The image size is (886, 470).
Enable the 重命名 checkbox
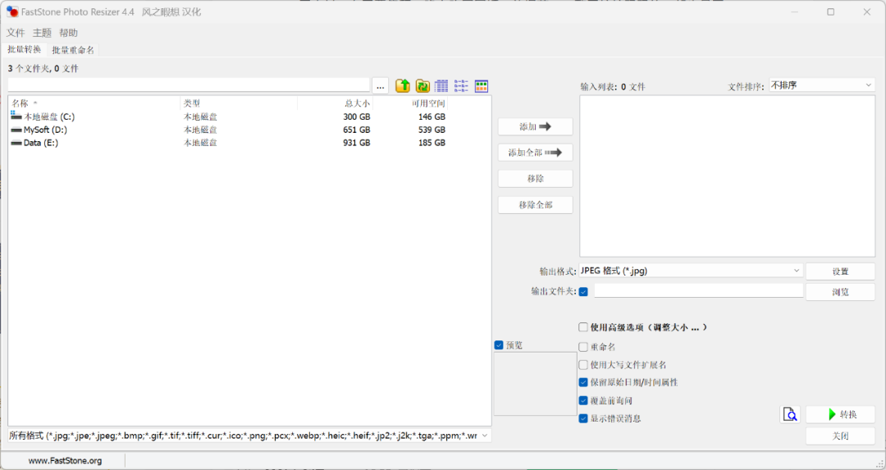click(583, 347)
